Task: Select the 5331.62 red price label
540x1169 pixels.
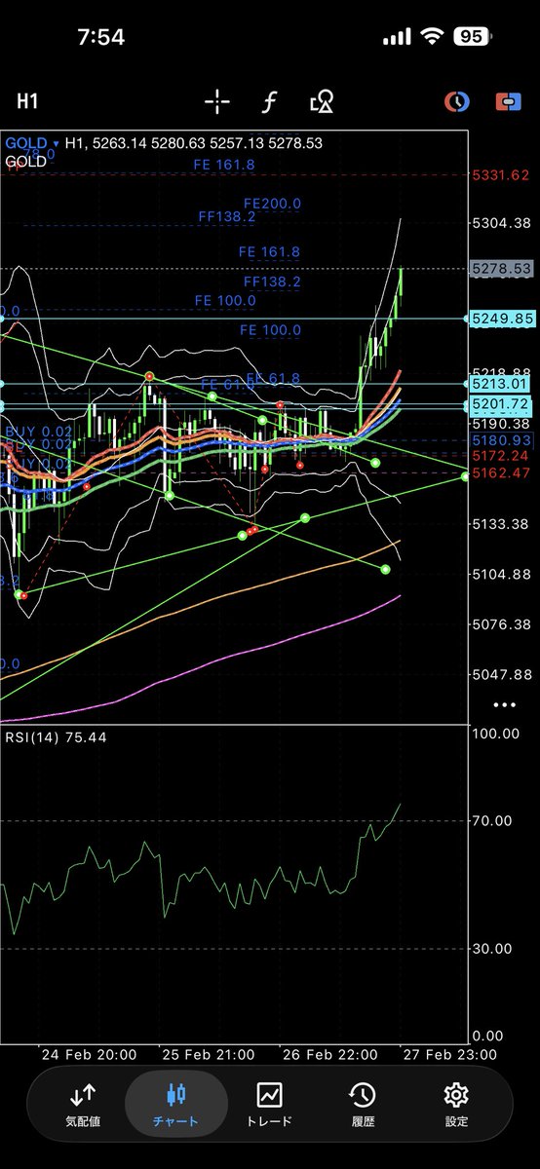Action: tap(500, 175)
